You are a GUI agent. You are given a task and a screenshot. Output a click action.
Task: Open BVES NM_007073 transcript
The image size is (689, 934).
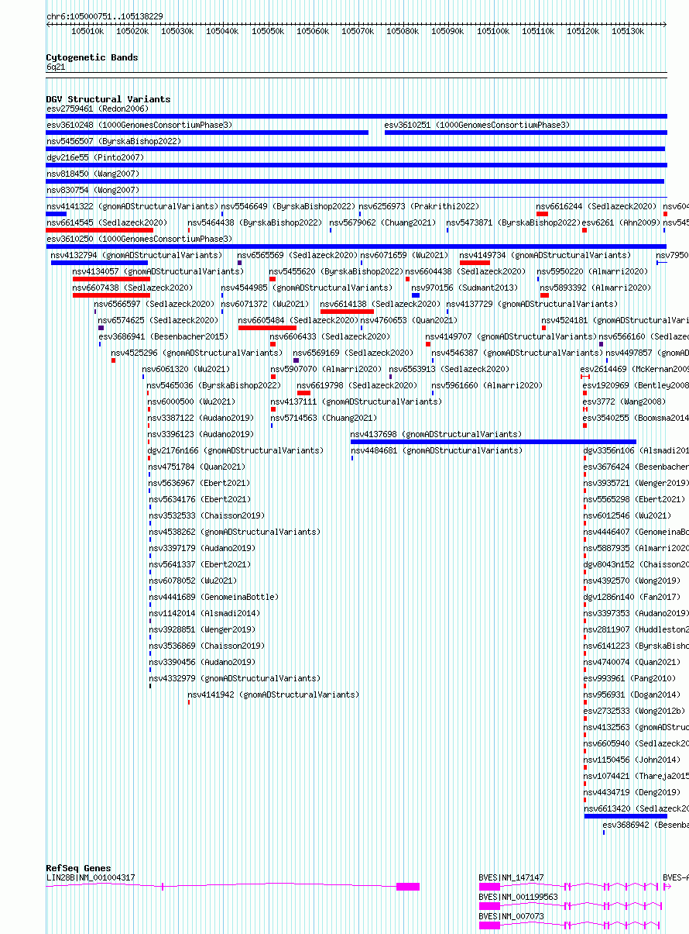click(x=511, y=916)
